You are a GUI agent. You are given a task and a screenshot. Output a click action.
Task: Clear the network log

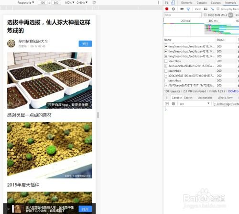pyautogui.click(x=174, y=9)
